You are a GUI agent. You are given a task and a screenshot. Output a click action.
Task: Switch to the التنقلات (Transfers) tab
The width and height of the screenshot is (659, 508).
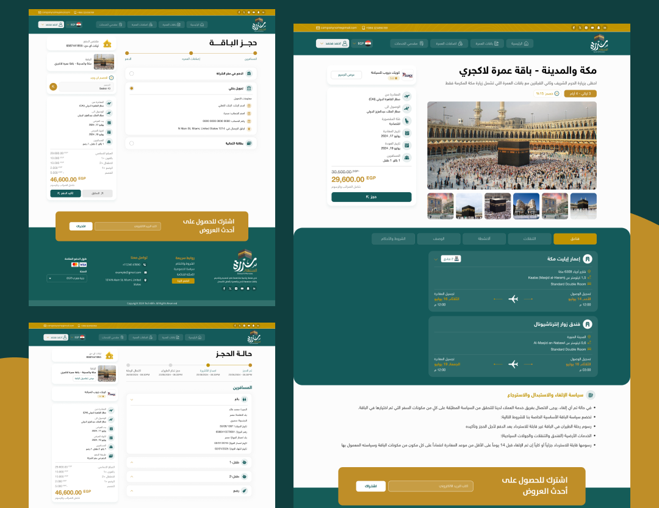[x=530, y=238]
